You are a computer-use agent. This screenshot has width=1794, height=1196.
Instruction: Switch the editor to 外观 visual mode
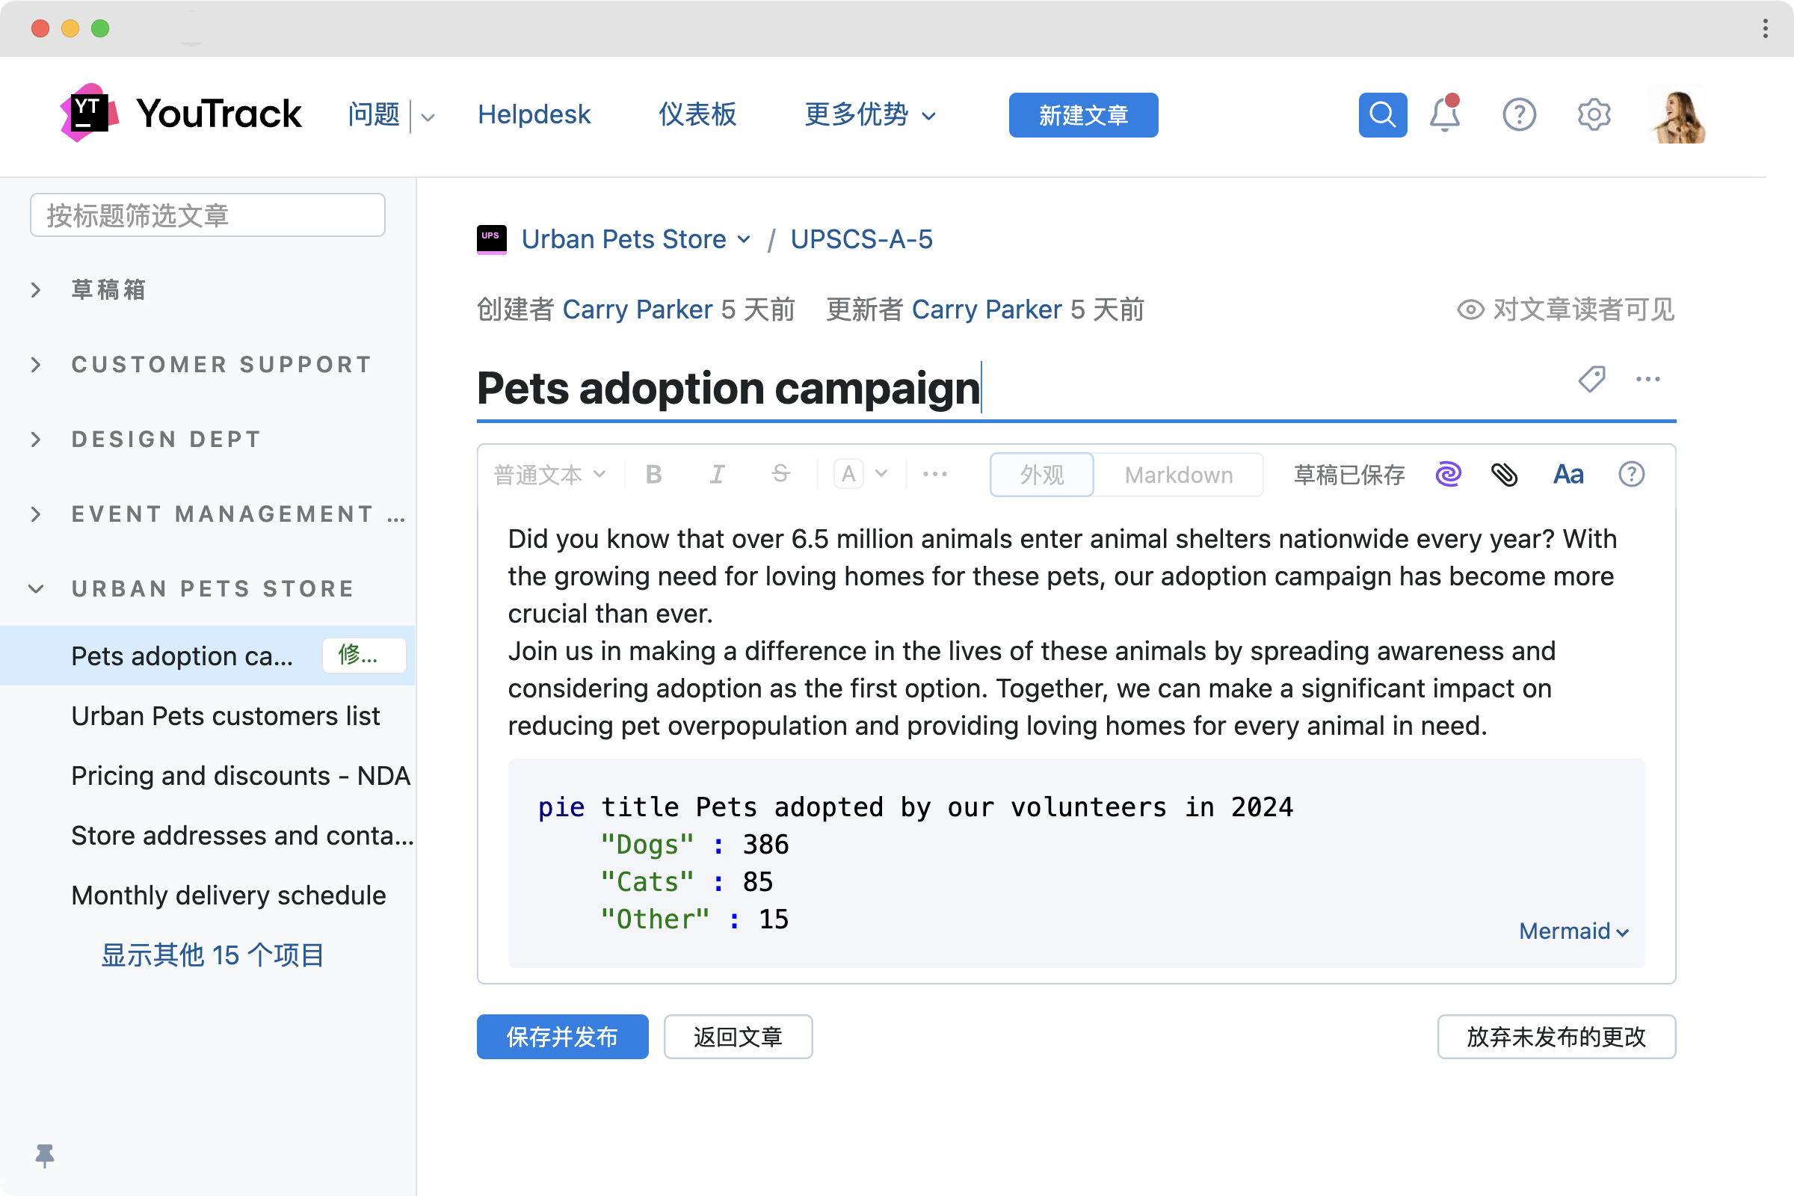(x=1042, y=475)
